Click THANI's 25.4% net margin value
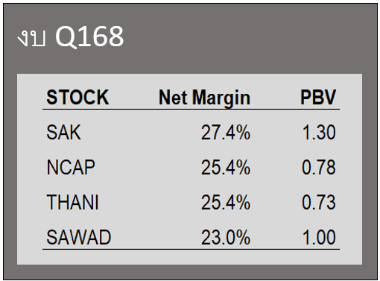 [x=226, y=203]
